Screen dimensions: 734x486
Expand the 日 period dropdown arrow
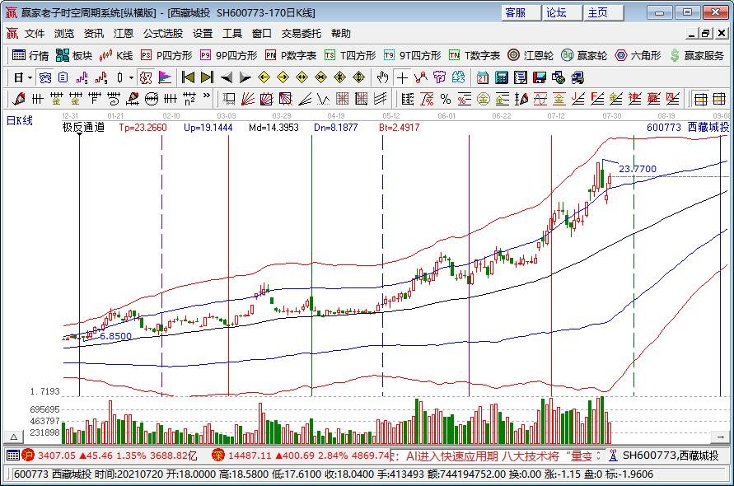30,77
